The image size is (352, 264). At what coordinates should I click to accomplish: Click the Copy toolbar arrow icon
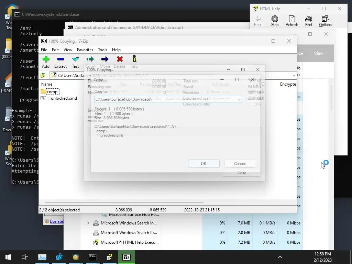[90, 59]
